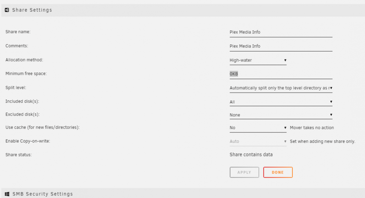
Task: Expand the Excluded disk(s) None dropdown
Action: 281,115
